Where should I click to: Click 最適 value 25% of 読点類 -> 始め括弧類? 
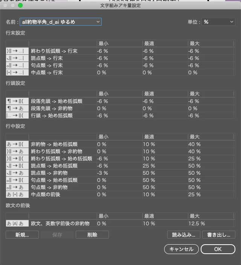coord(149,166)
